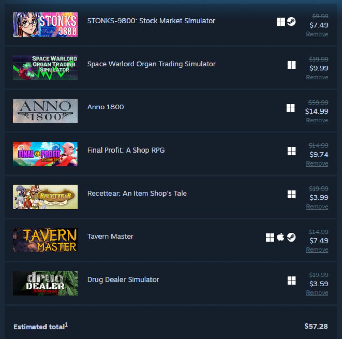Click the Estimated total footnote marker
Viewport: 342px width, 339px height.
66,325
